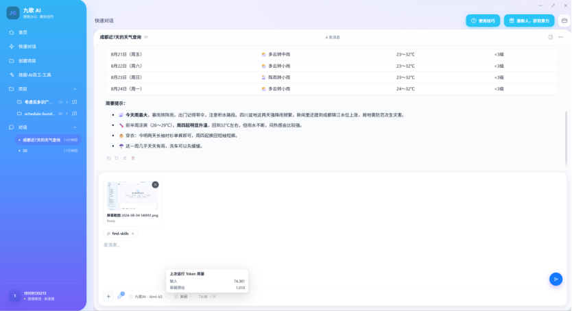Select the conversation named 00
Screen dimensions: 572x311
[x=48, y=151]
